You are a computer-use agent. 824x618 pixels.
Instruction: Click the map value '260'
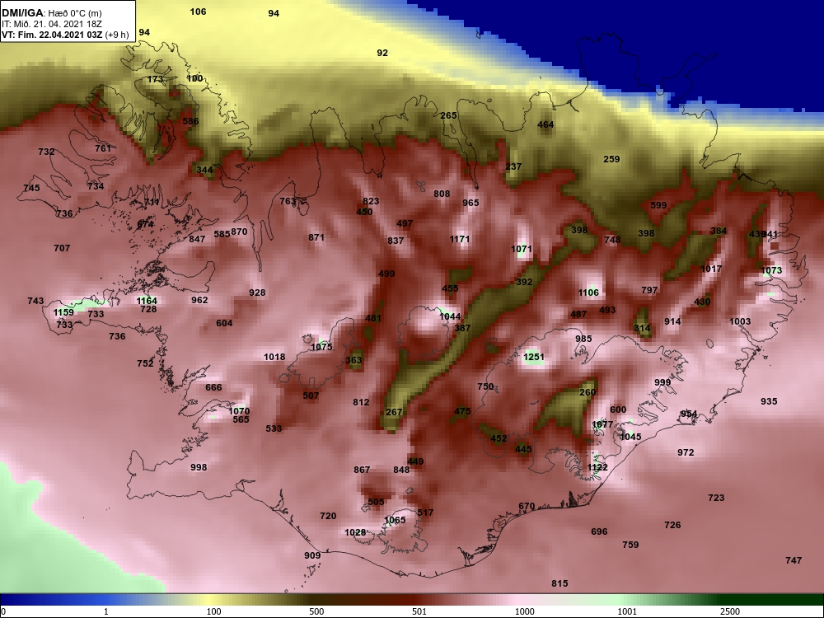[x=588, y=392]
